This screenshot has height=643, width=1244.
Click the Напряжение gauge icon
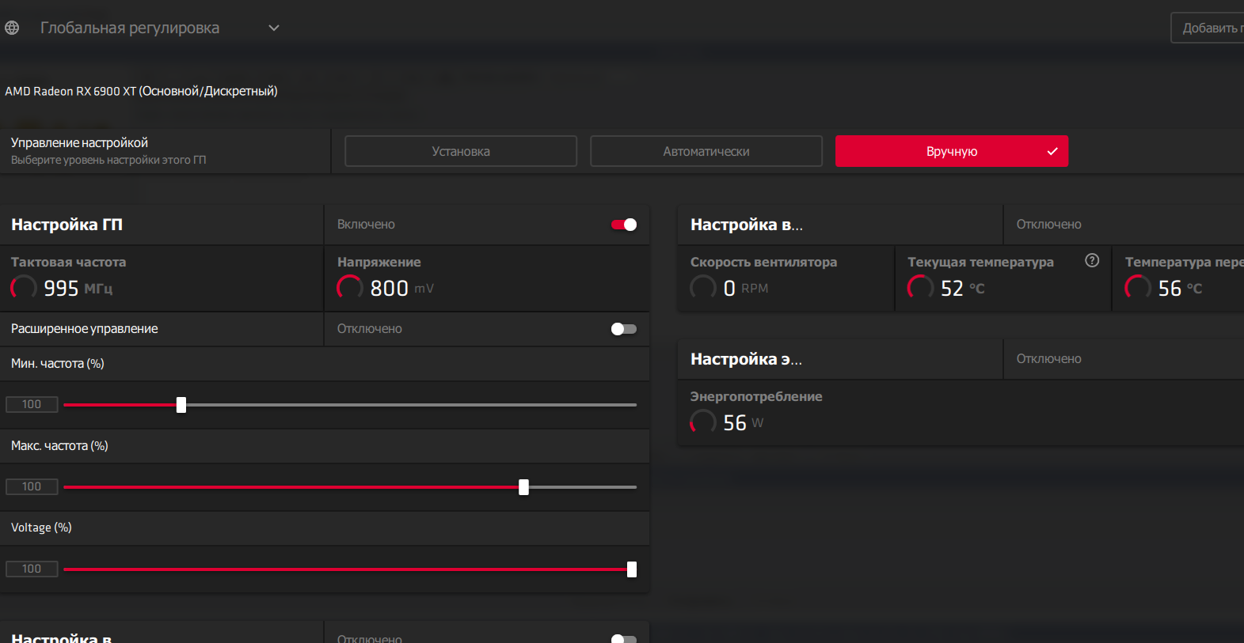[350, 287]
